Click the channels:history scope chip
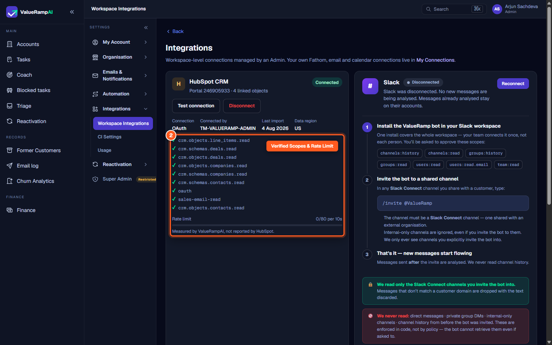Viewport: 552px width, 345px height. [x=399, y=153]
